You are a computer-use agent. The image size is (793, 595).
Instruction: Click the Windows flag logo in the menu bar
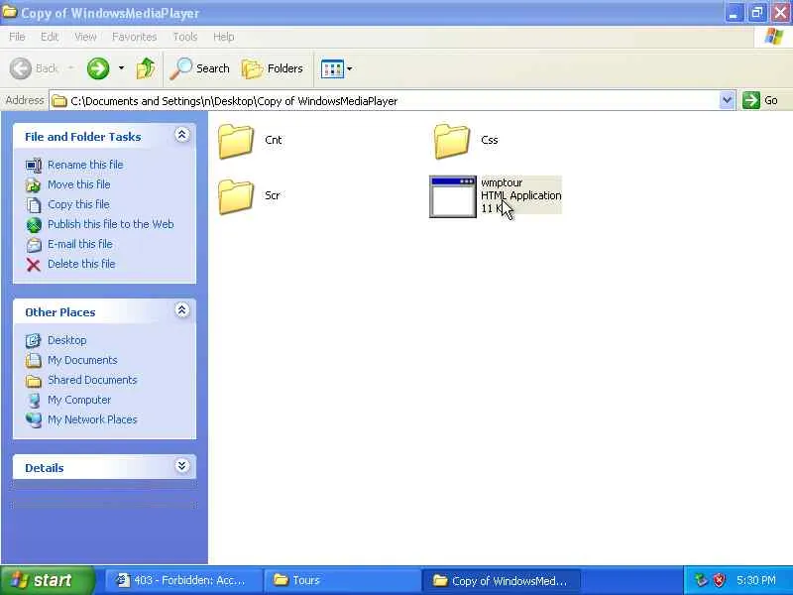click(774, 37)
